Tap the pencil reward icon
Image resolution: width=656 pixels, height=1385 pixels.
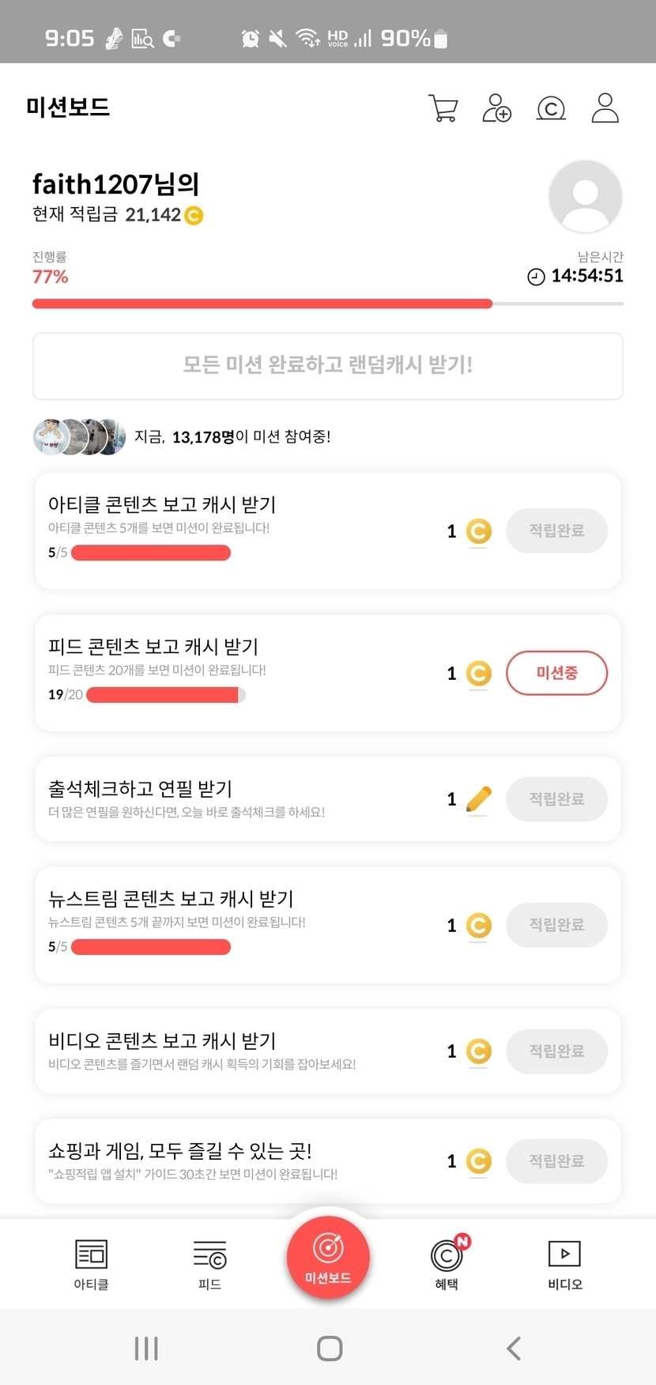coord(478,799)
